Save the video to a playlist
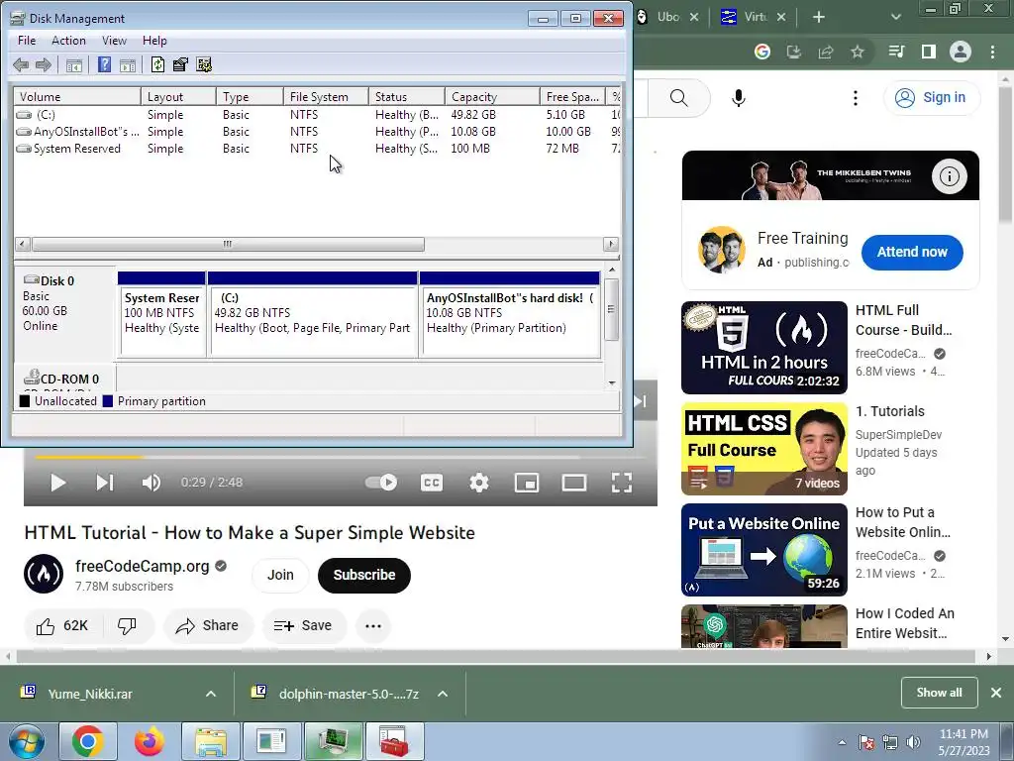Screen dimensions: 1014x761 pyautogui.click(x=303, y=626)
